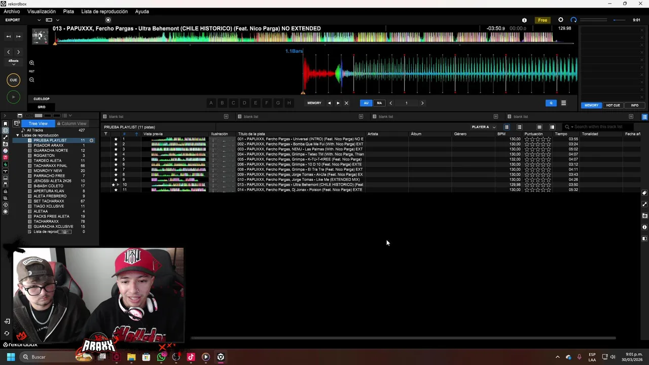Open the TACHARAXX FINAL playlist
The width and height of the screenshot is (649, 365).
point(50,166)
